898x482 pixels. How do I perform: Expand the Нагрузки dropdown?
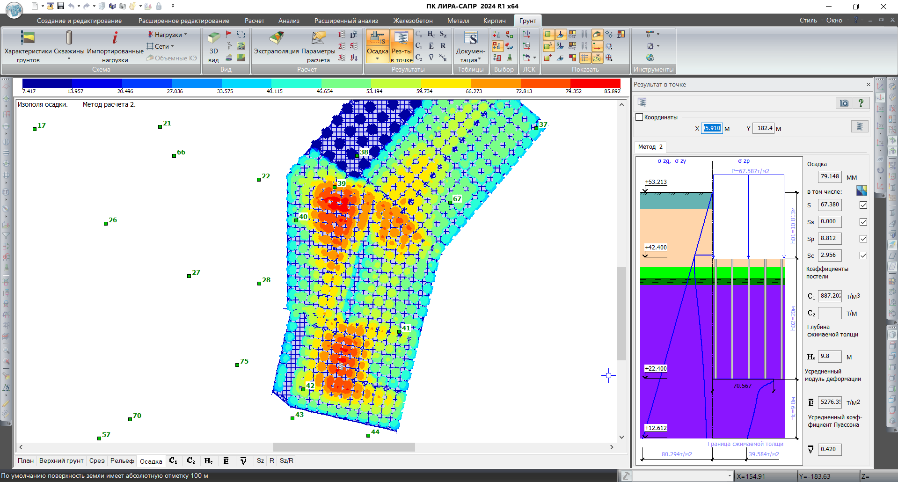point(168,35)
